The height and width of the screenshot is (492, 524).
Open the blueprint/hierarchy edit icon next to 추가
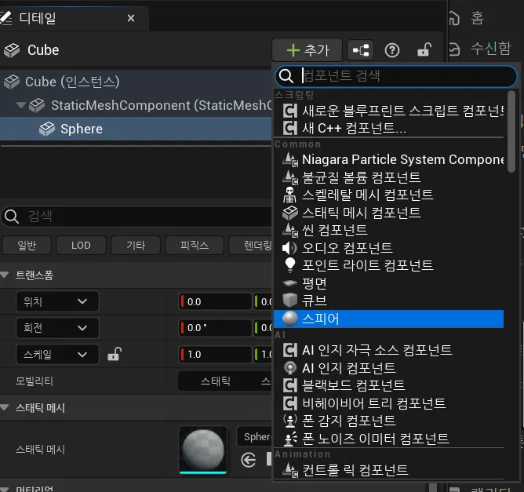click(360, 50)
